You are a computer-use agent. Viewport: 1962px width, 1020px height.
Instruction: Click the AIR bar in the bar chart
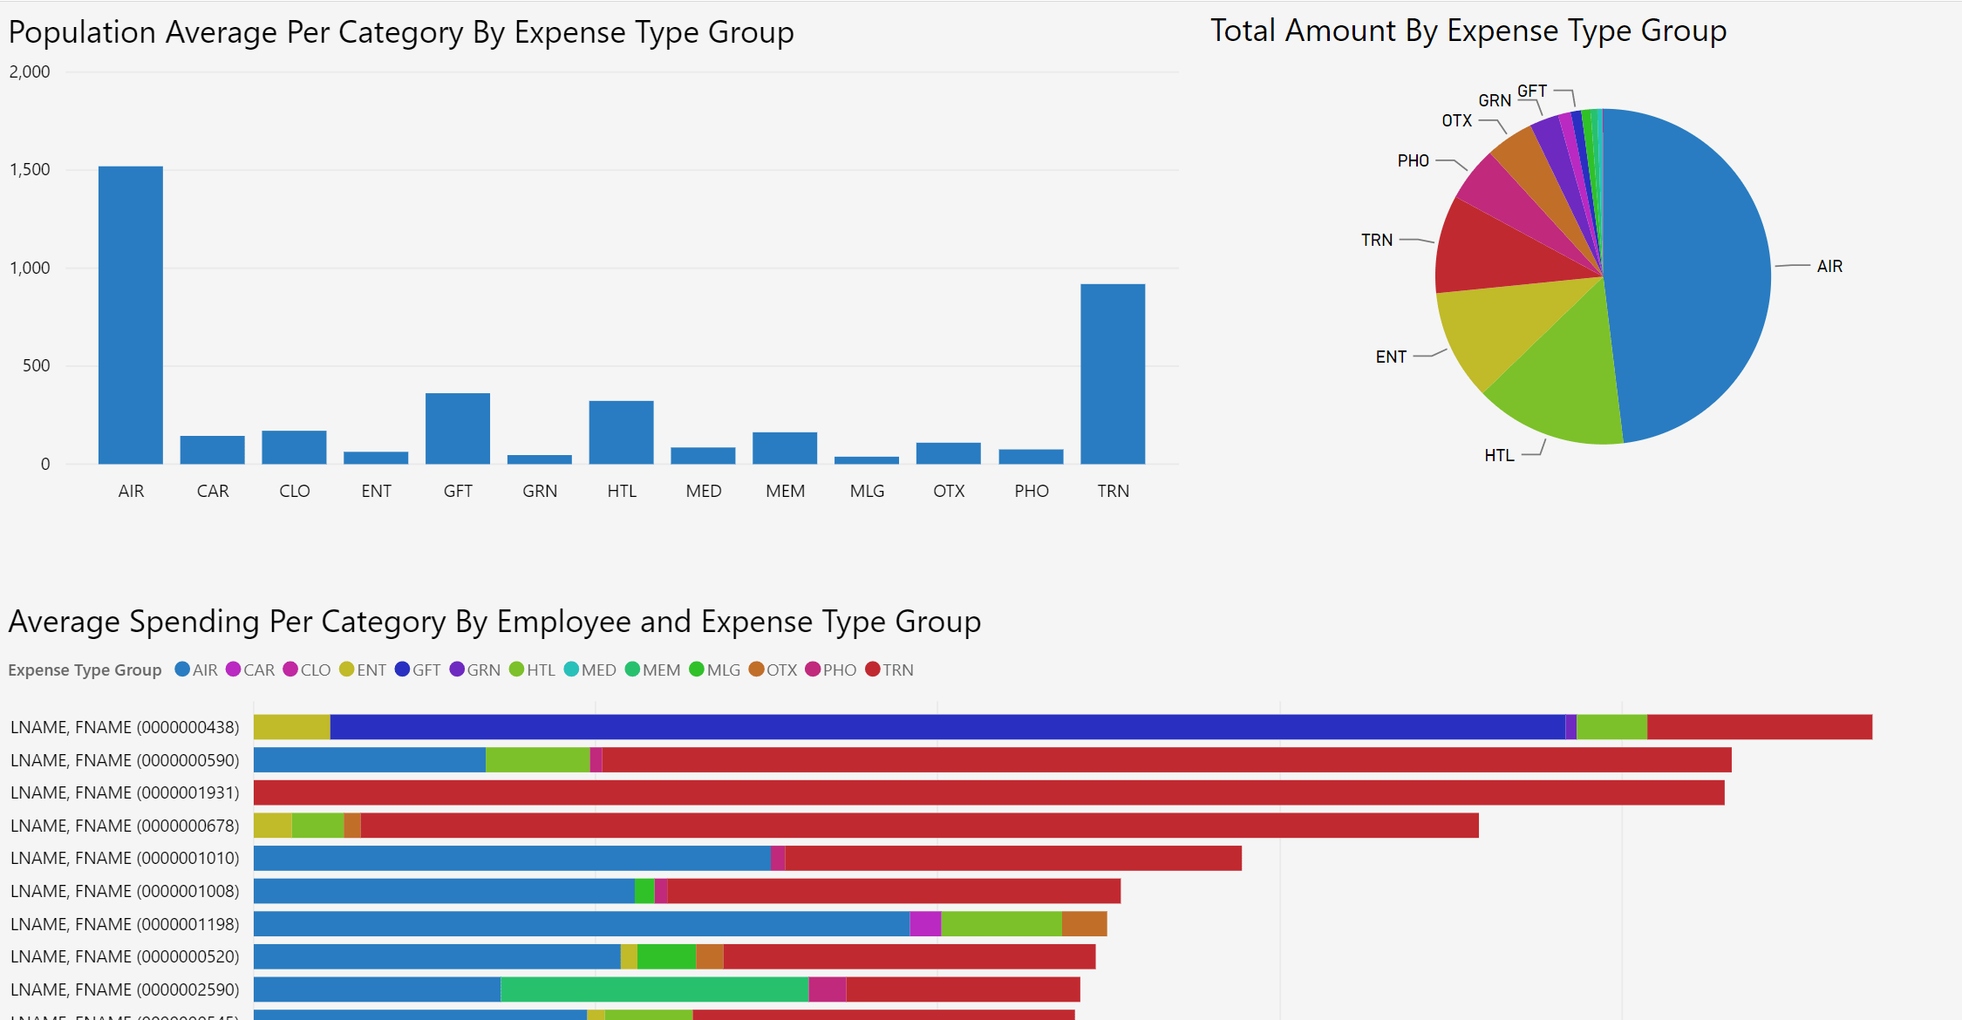click(x=131, y=314)
